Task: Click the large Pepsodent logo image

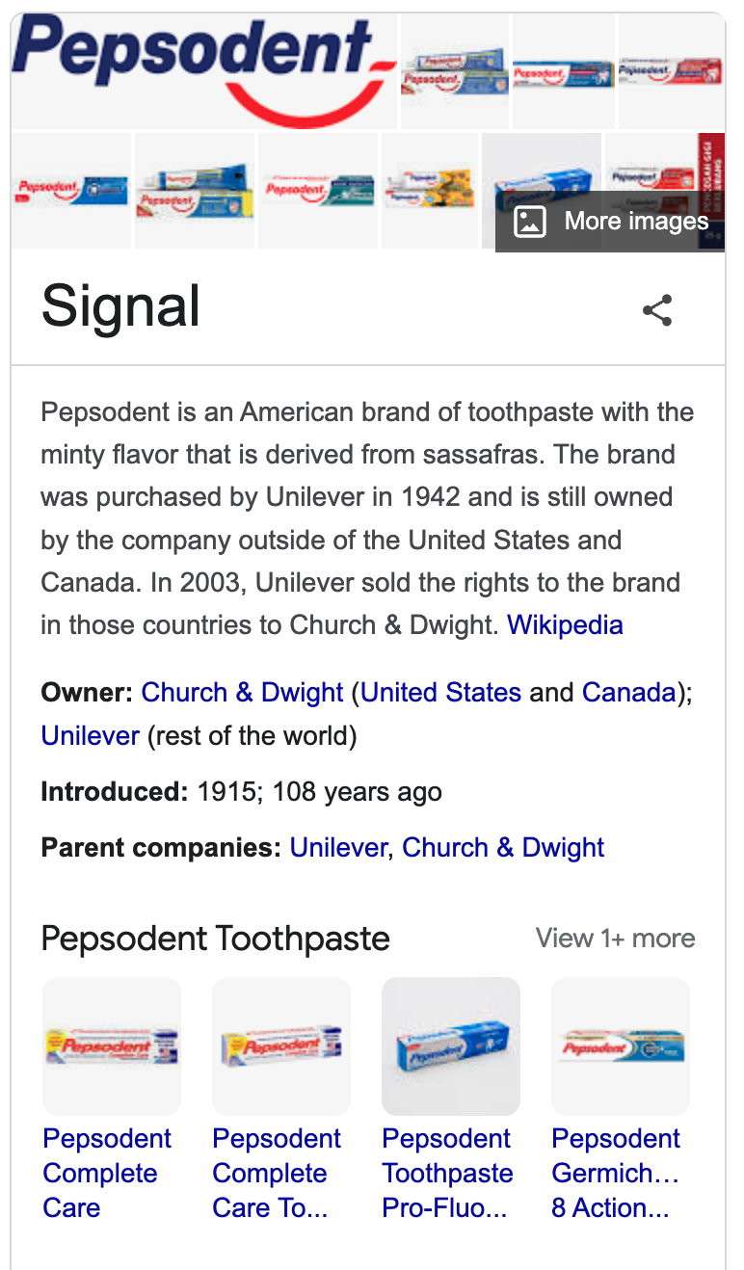Action: [x=204, y=70]
